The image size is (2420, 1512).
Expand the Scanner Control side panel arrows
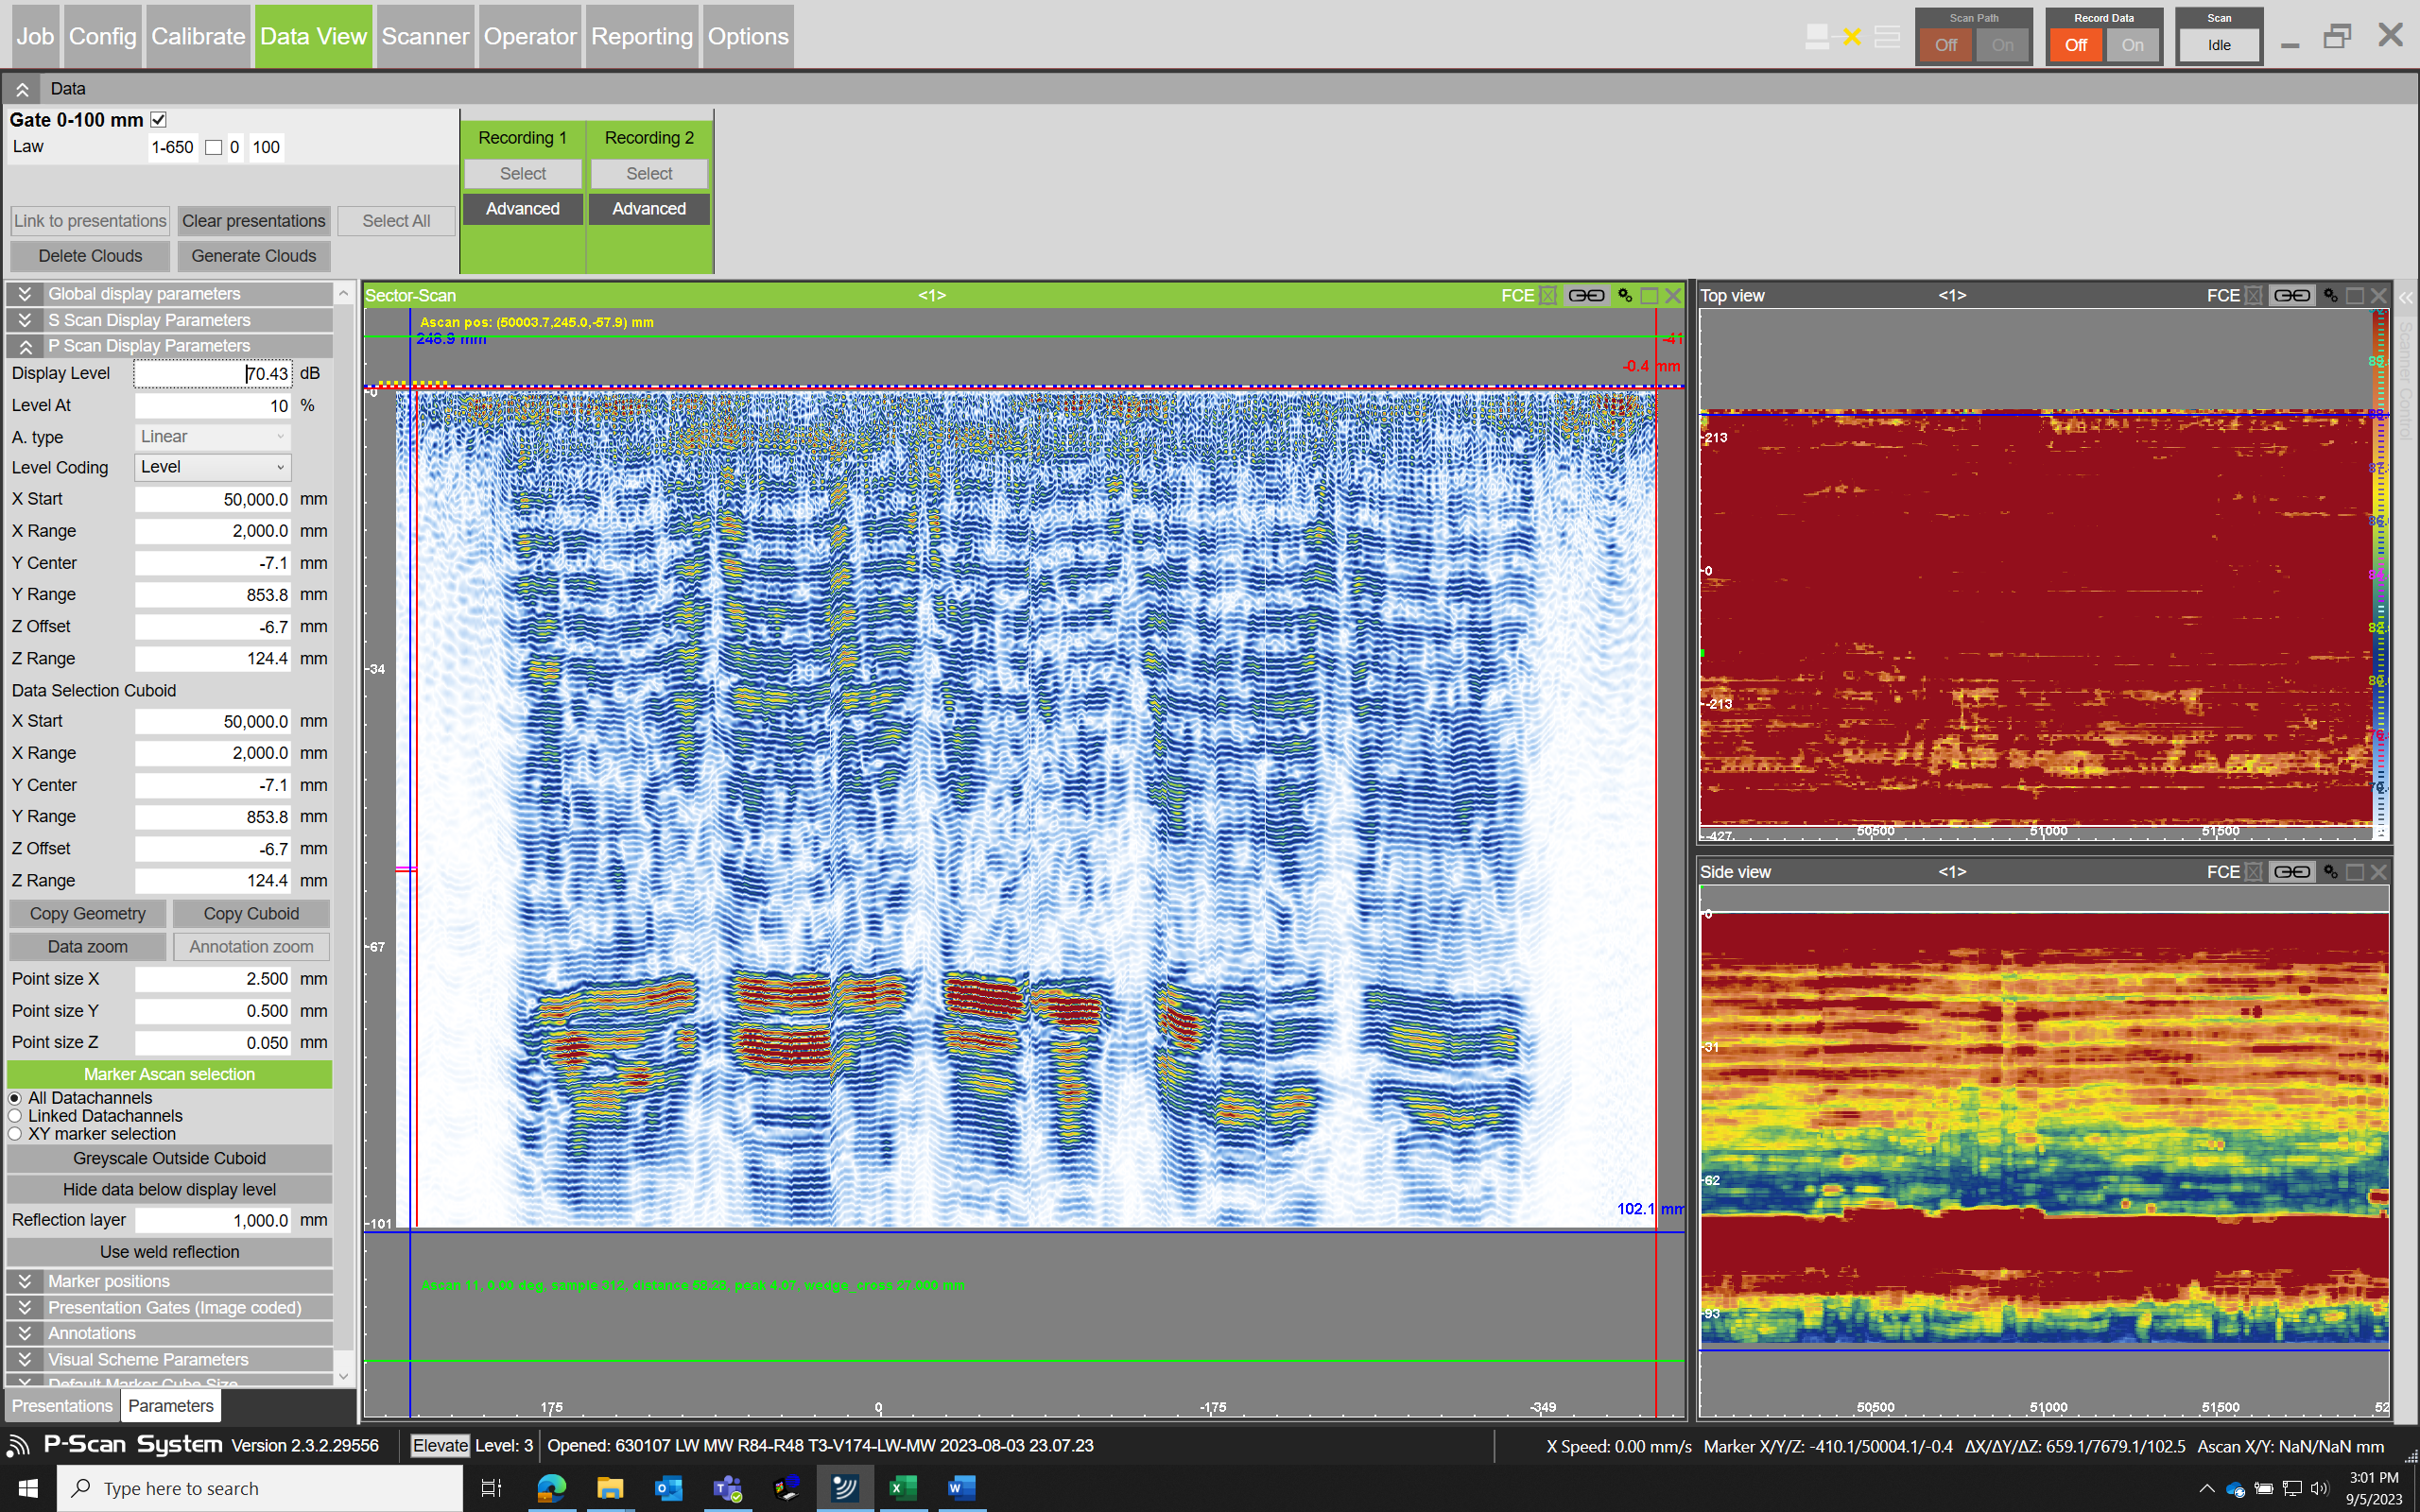click(2405, 298)
